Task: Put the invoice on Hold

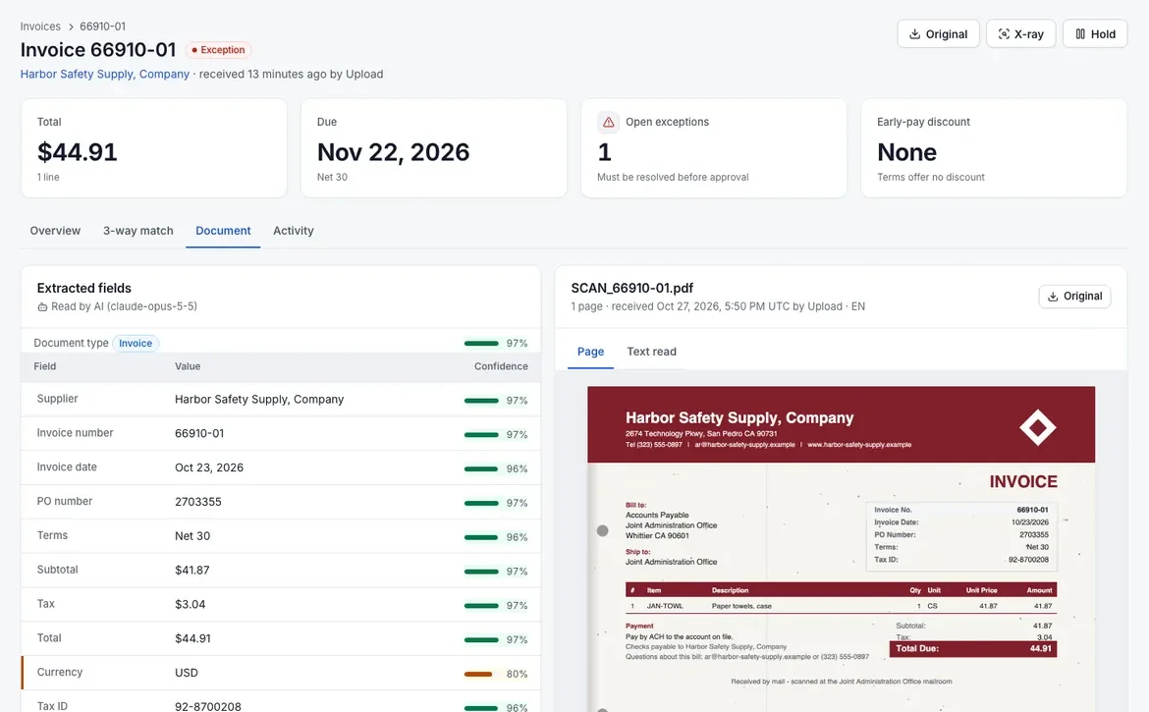Action: click(1095, 34)
